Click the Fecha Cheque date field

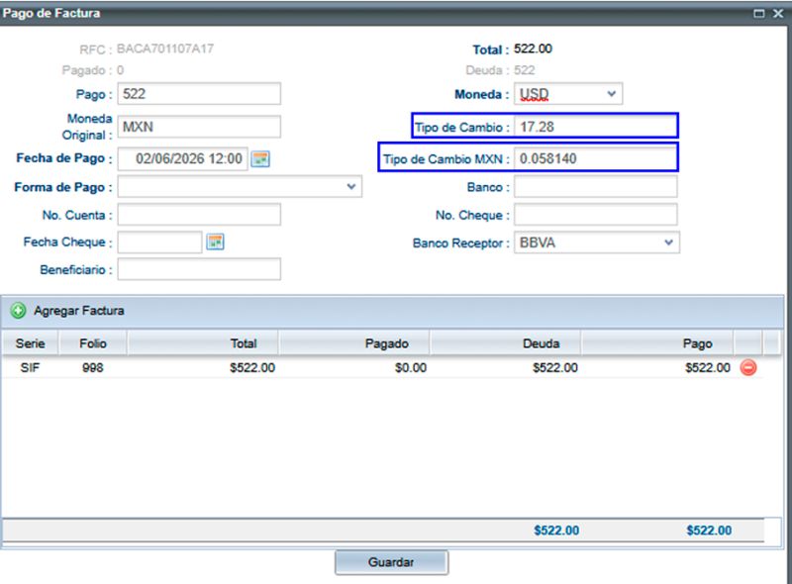tap(160, 242)
